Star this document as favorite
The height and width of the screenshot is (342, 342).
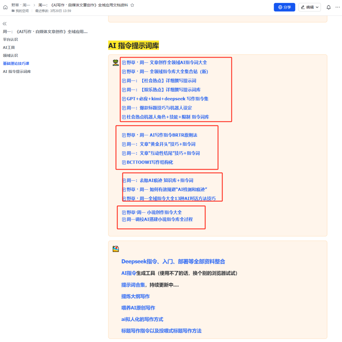pos(132,5)
